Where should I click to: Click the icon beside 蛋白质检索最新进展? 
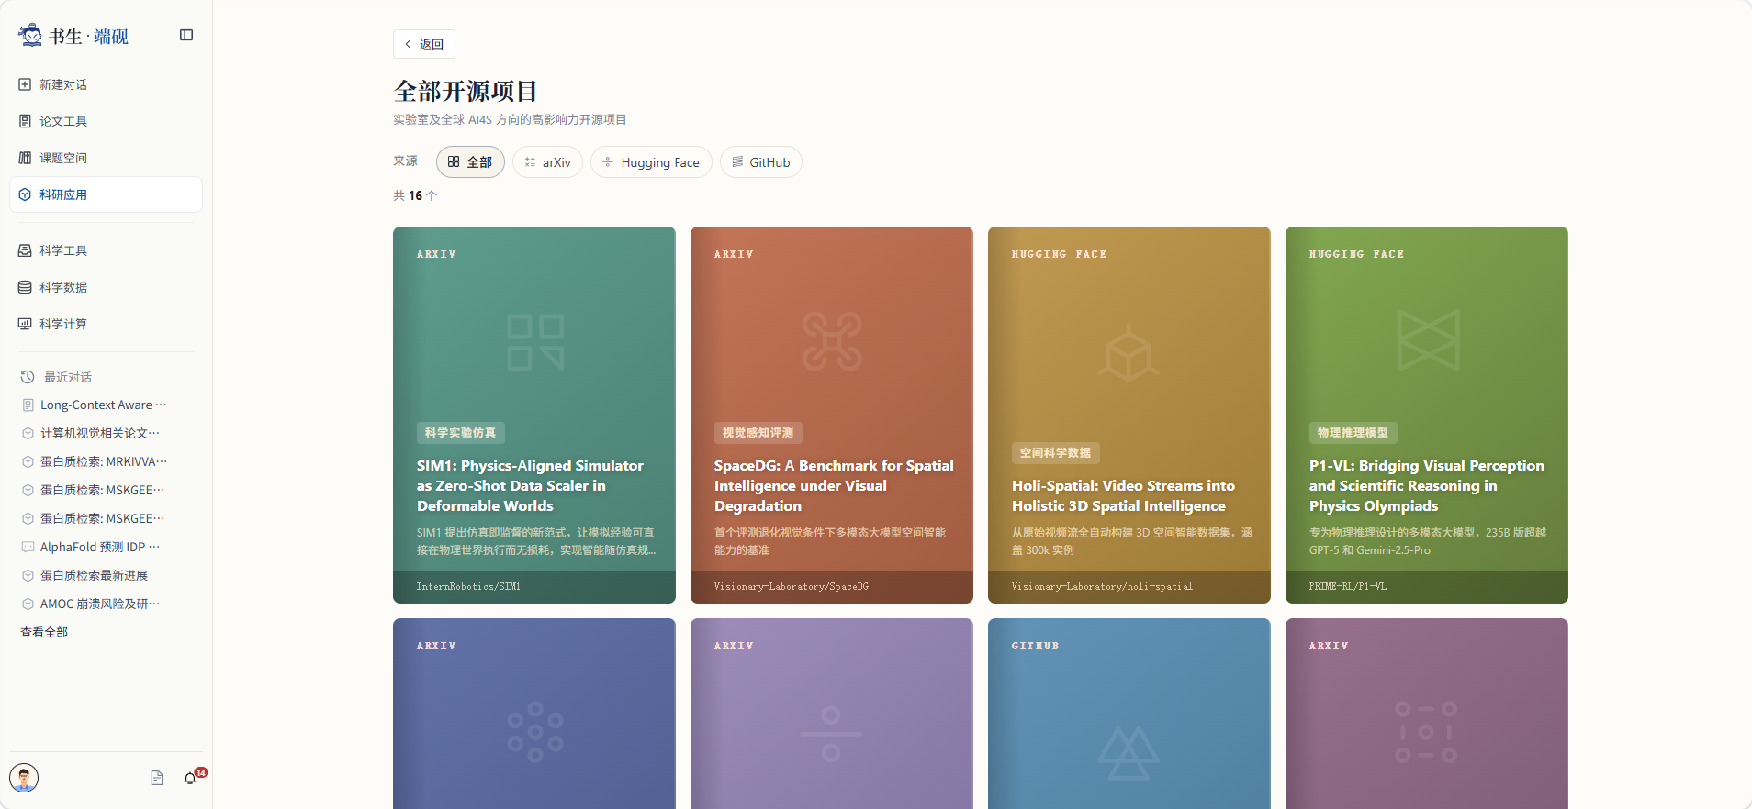click(28, 575)
